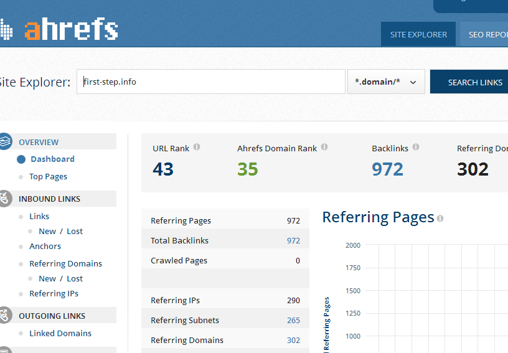This screenshot has height=353, width=508.
Task: Click the Referring Subnets value 265
Action: pos(293,320)
